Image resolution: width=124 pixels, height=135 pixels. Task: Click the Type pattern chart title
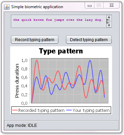coord(61,51)
